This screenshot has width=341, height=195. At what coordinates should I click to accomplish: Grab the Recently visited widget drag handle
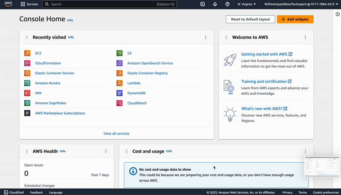[27, 37]
